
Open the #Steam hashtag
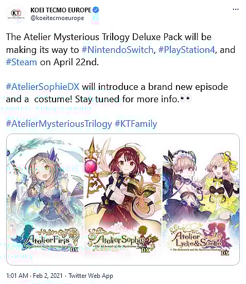click(22, 62)
